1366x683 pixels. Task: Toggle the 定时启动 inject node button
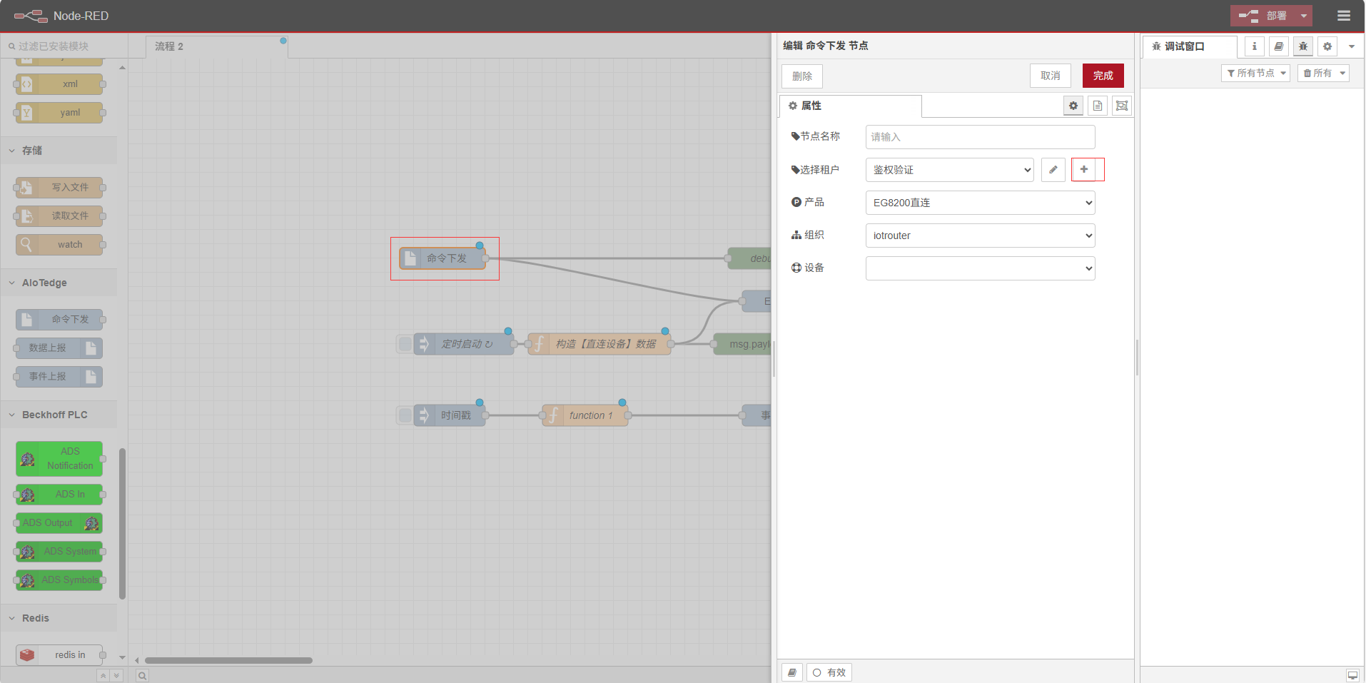[405, 344]
